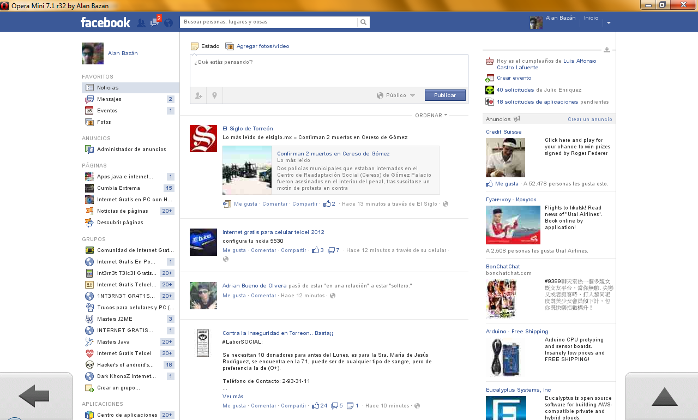
Task: Click Crear un anuncio link
Action: click(x=590, y=119)
